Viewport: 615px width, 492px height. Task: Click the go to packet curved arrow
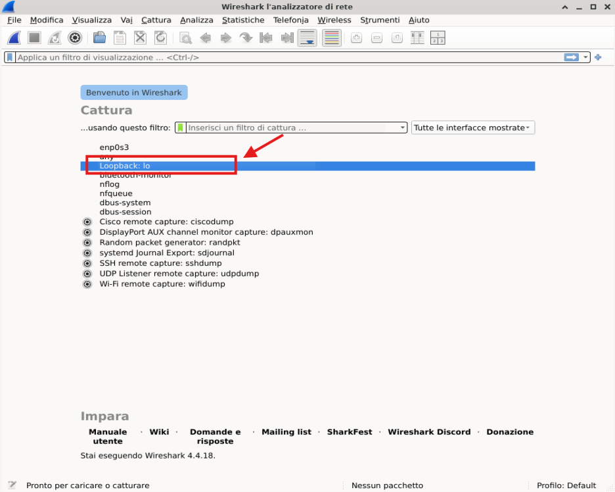[246, 38]
